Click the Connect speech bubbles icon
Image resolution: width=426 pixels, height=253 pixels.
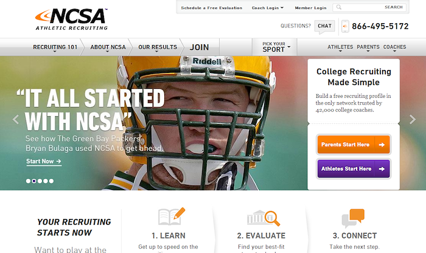(x=353, y=218)
